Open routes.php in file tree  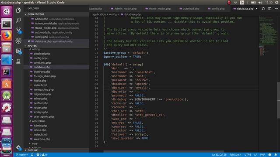(x=40, y=108)
